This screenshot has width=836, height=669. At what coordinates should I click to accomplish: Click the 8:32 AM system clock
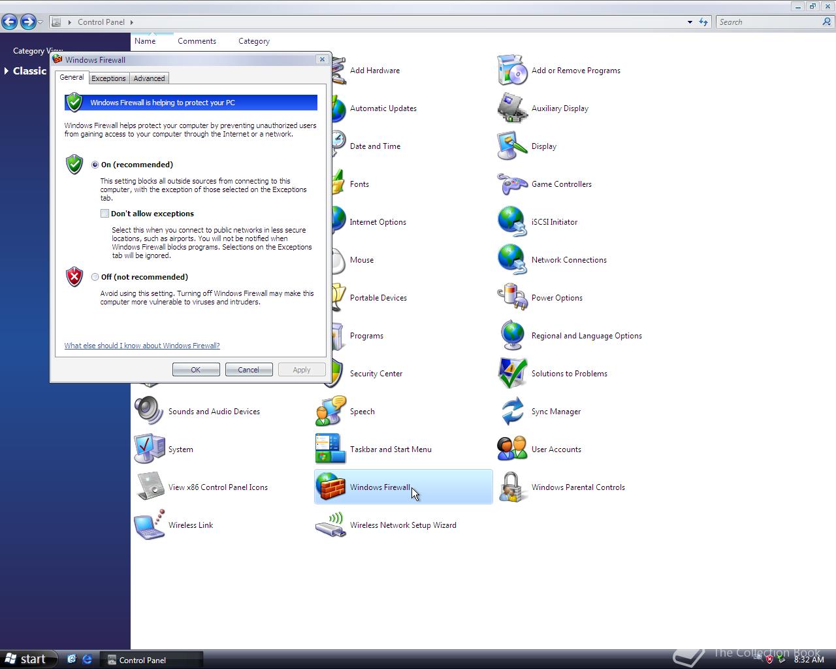[x=809, y=660]
